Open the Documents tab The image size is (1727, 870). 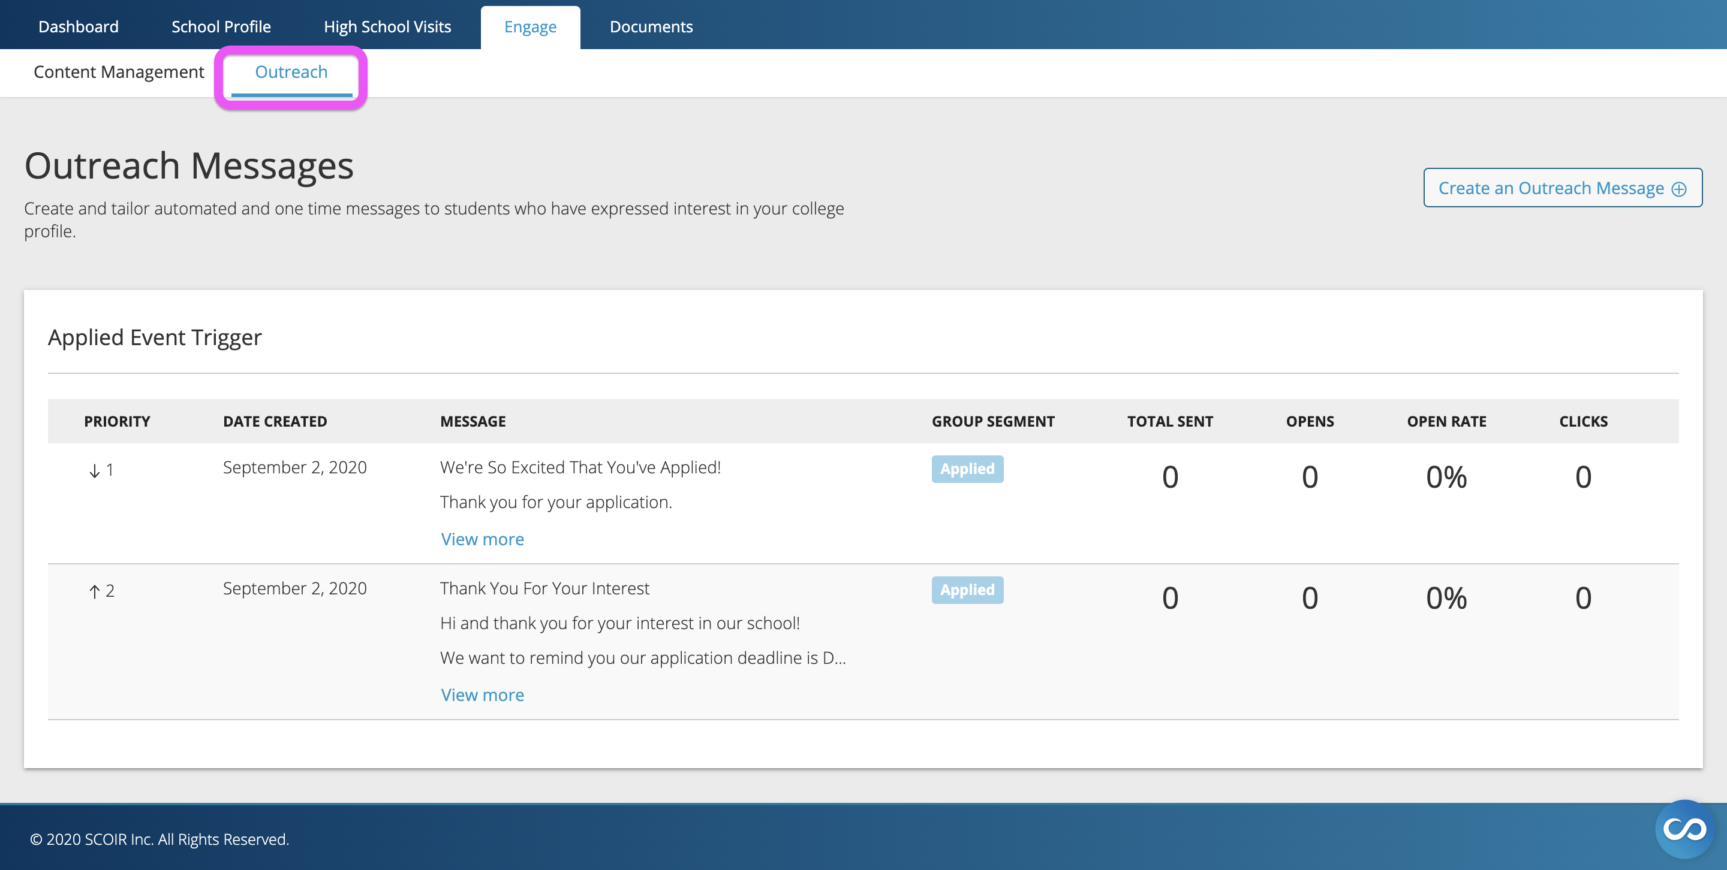pos(651,27)
